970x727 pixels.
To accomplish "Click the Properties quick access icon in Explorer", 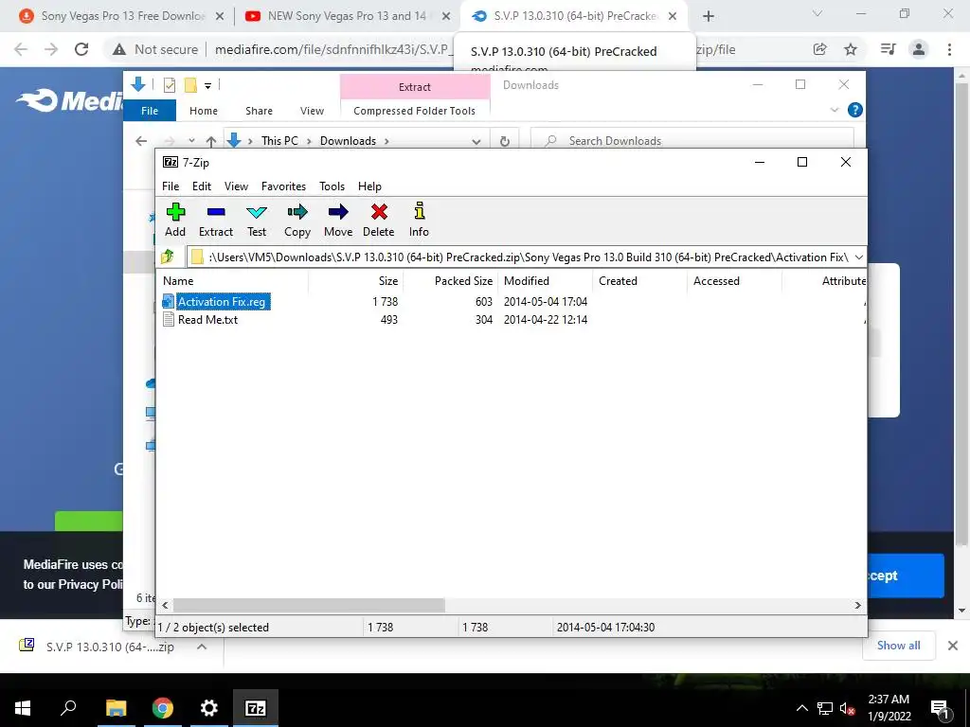I will coord(170,85).
